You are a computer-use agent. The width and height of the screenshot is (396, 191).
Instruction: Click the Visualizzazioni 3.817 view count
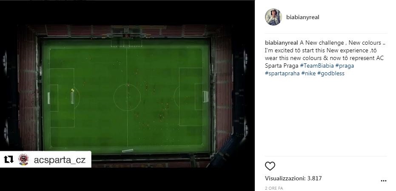click(x=293, y=178)
